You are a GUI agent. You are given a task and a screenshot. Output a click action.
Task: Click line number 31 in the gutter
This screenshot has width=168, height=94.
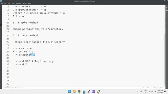(x=8, y=58)
